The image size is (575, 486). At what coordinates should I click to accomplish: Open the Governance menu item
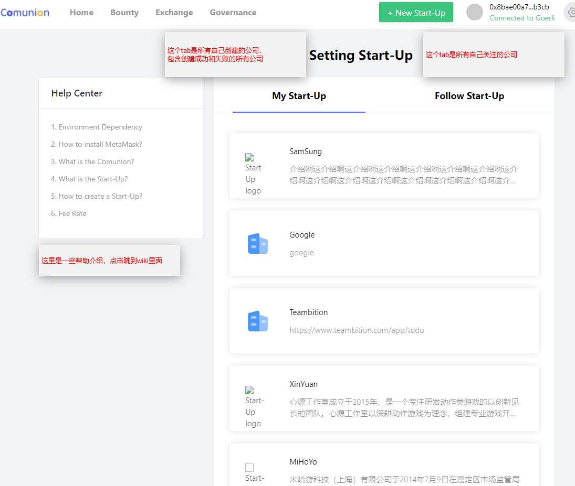coord(233,13)
